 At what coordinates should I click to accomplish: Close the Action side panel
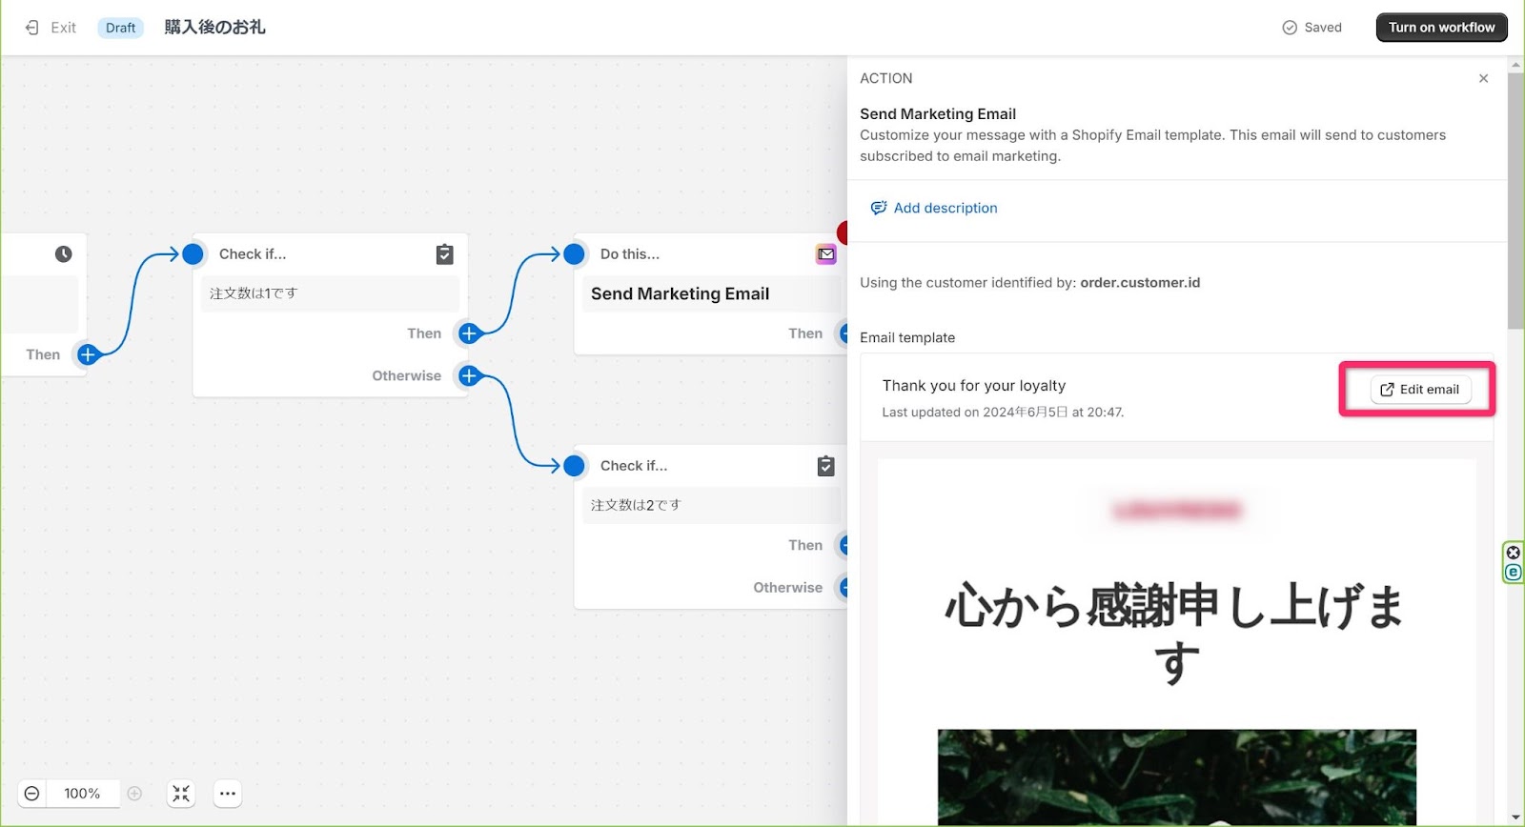pos(1483,78)
